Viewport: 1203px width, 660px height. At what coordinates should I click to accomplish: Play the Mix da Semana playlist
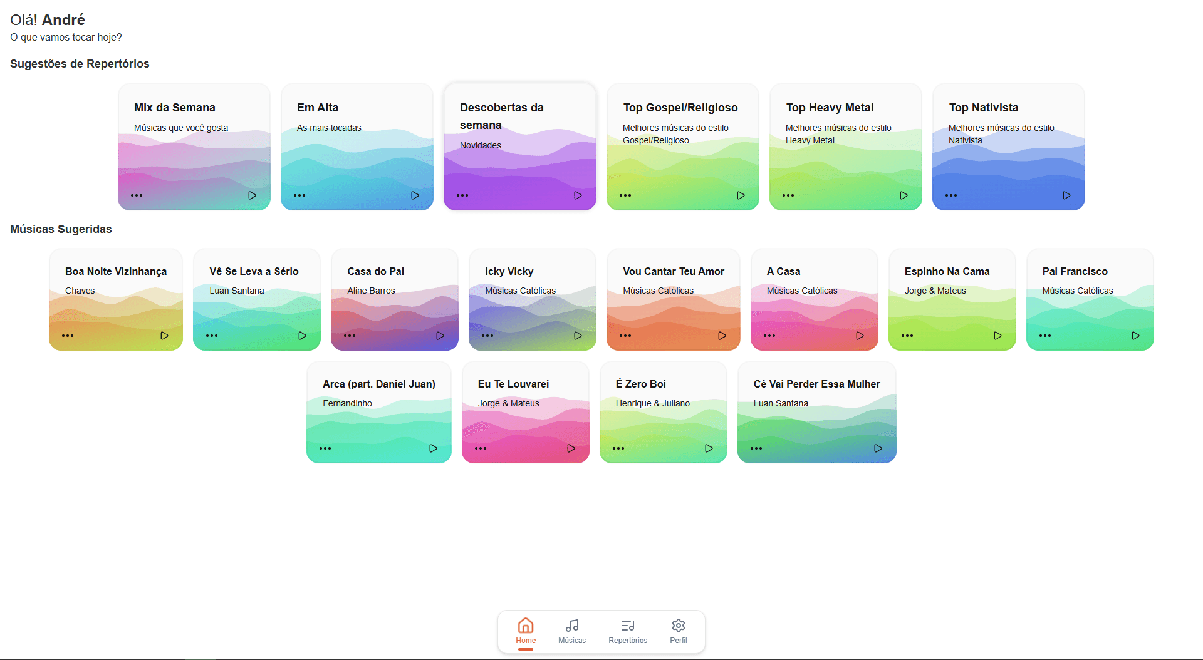click(252, 195)
